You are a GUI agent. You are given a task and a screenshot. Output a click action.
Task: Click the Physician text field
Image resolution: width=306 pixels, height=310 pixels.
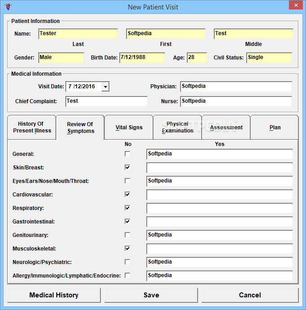236,87
